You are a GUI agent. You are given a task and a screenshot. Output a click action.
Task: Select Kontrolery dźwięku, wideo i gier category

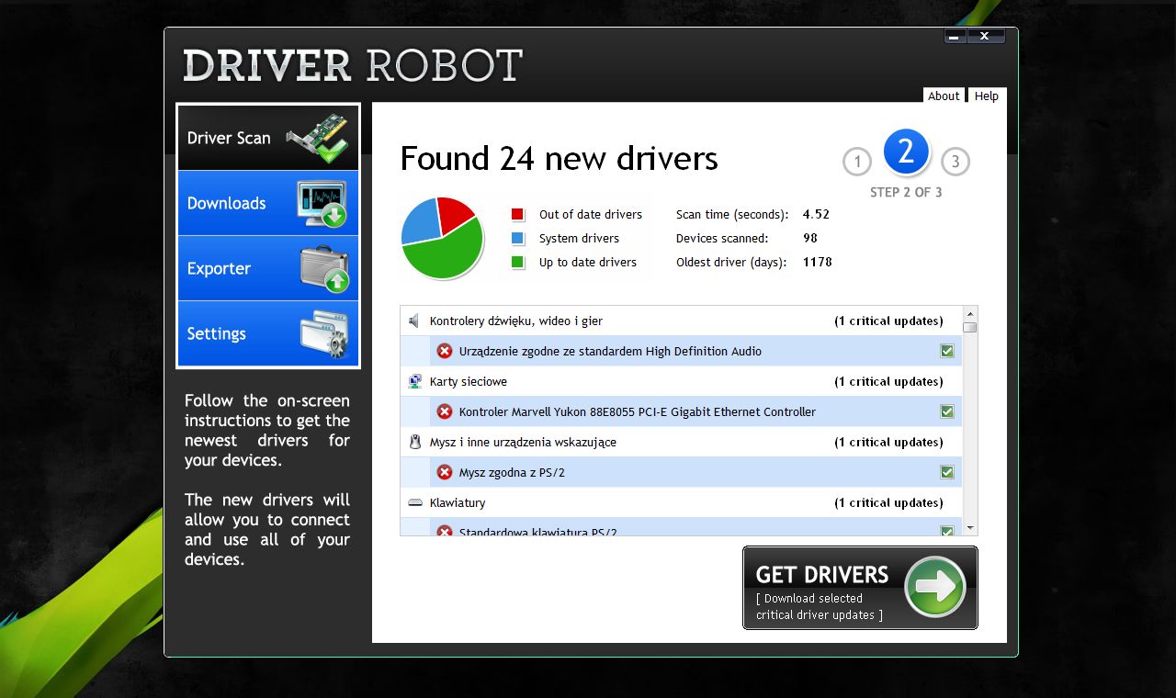coord(681,321)
